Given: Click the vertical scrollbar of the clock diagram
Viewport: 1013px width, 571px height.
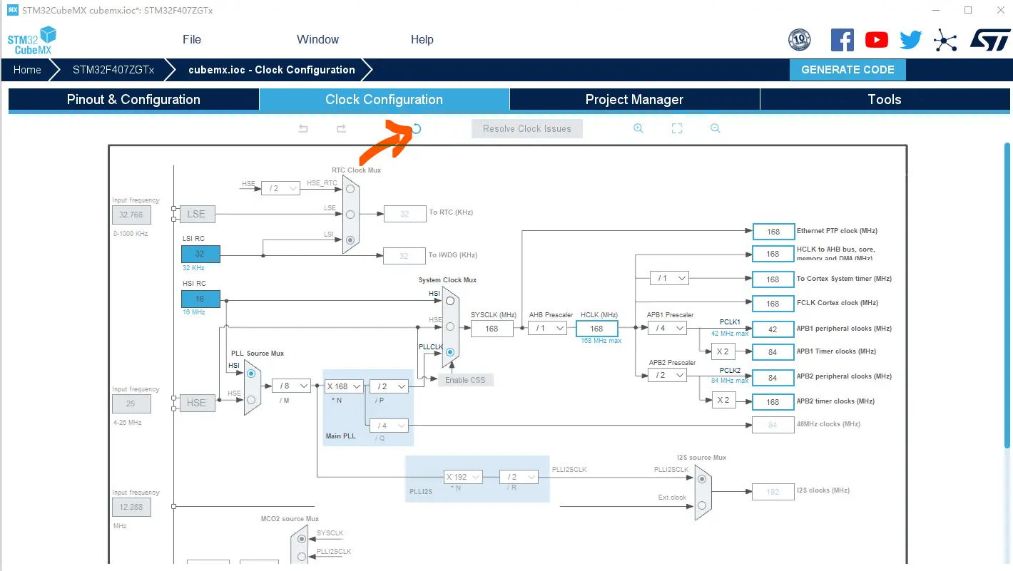Looking at the screenshot, I should 1007,296.
